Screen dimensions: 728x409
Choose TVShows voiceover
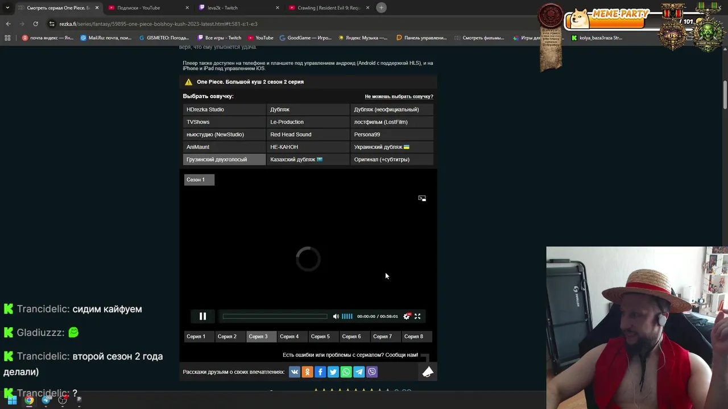pos(224,122)
